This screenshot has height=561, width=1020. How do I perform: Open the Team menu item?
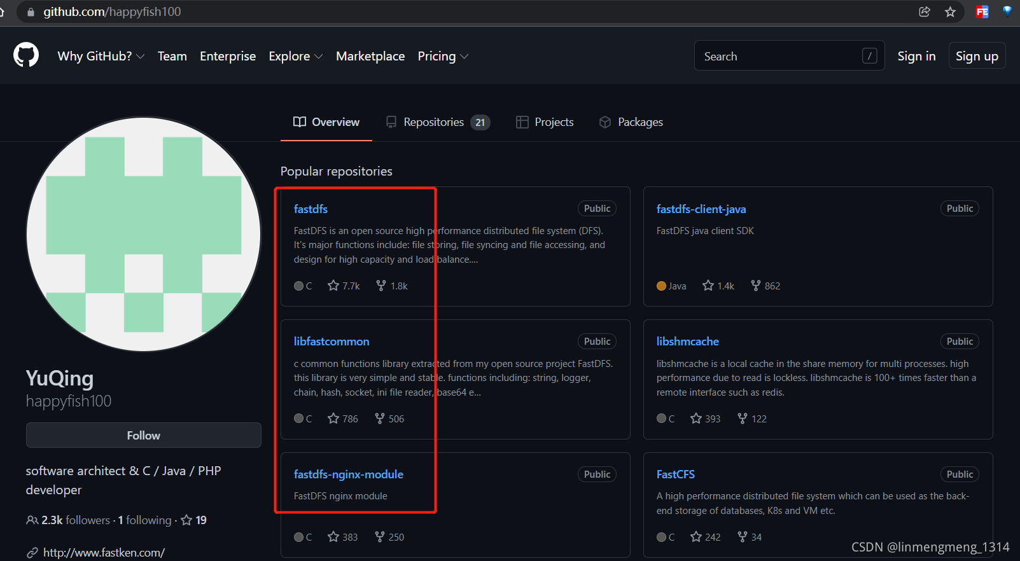172,56
